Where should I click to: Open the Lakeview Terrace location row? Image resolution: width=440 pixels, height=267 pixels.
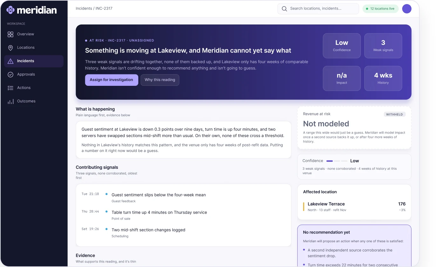354,207
